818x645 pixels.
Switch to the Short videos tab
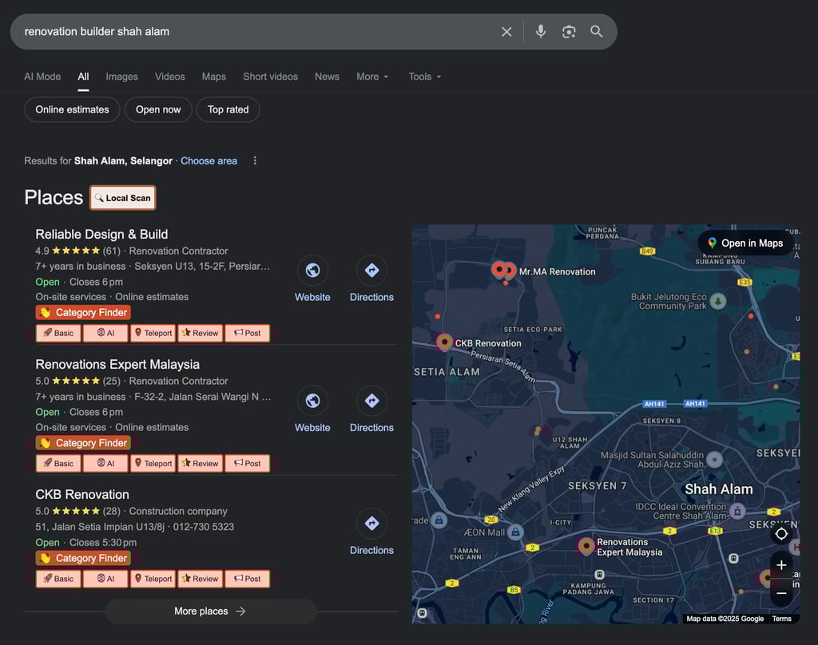pos(270,77)
